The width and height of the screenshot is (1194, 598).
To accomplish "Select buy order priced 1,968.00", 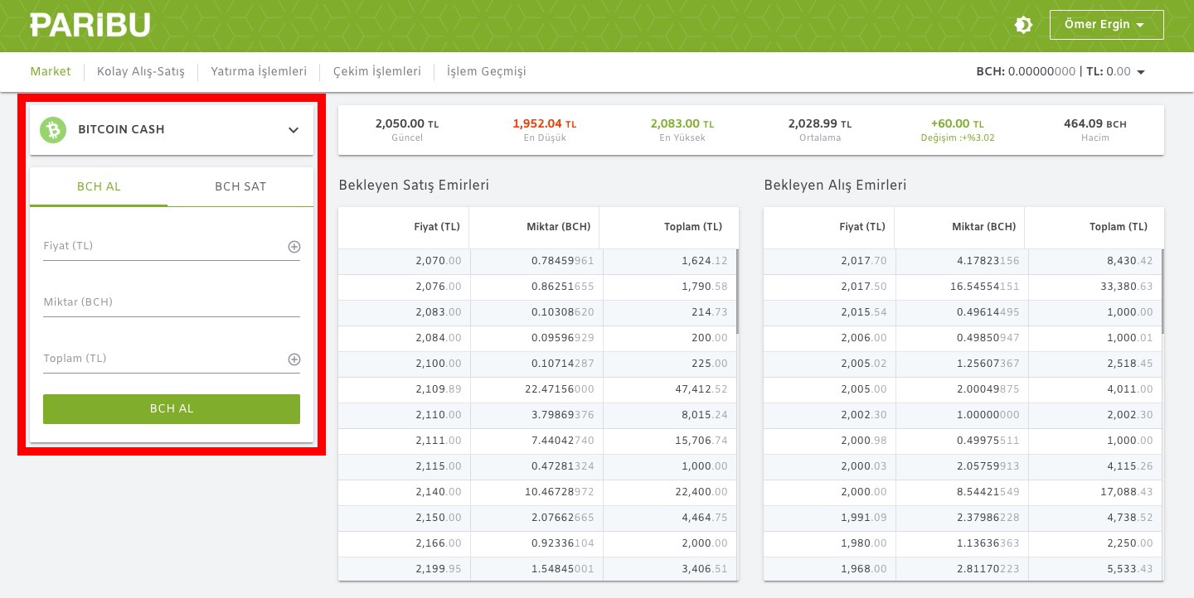I will point(963,569).
